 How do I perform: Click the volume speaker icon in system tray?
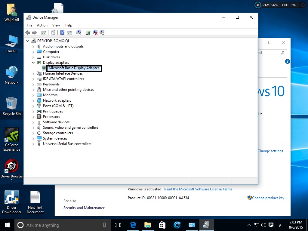(x=263, y=225)
